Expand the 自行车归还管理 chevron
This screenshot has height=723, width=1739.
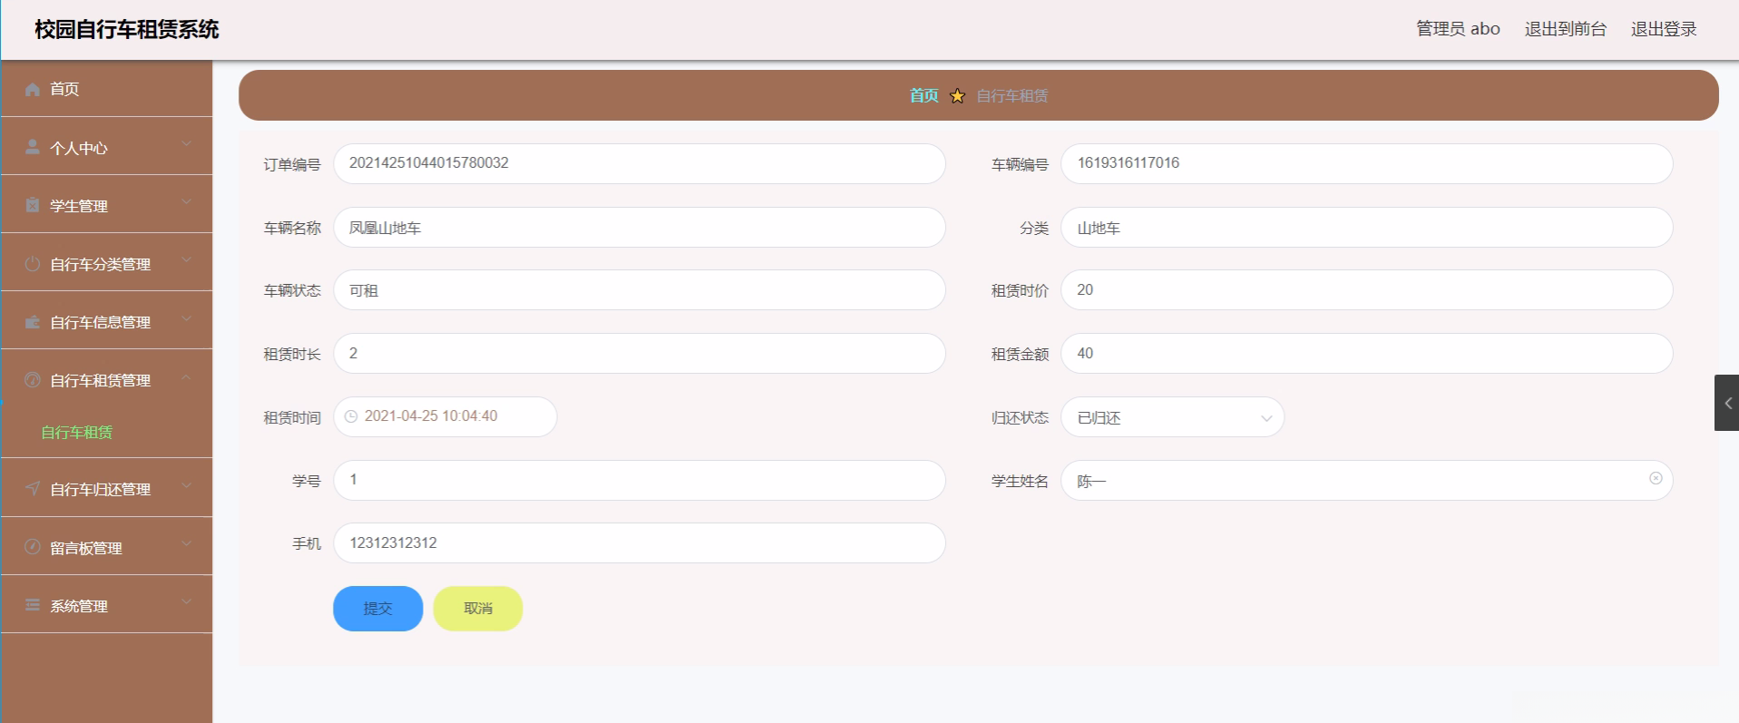pos(186,484)
